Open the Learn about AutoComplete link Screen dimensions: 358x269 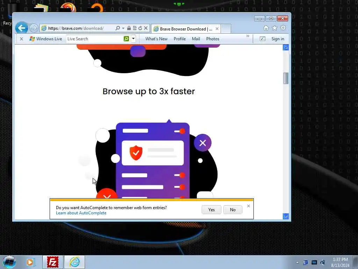(x=81, y=213)
